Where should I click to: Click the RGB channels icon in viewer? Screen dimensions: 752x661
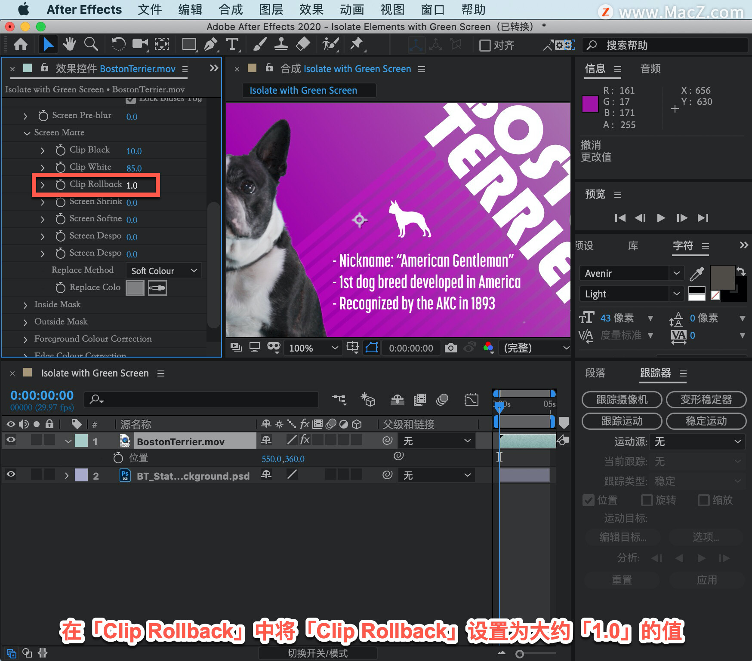488,348
